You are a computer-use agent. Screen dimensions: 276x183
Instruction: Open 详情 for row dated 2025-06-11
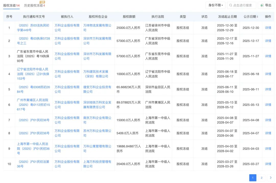(x=268, y=89)
